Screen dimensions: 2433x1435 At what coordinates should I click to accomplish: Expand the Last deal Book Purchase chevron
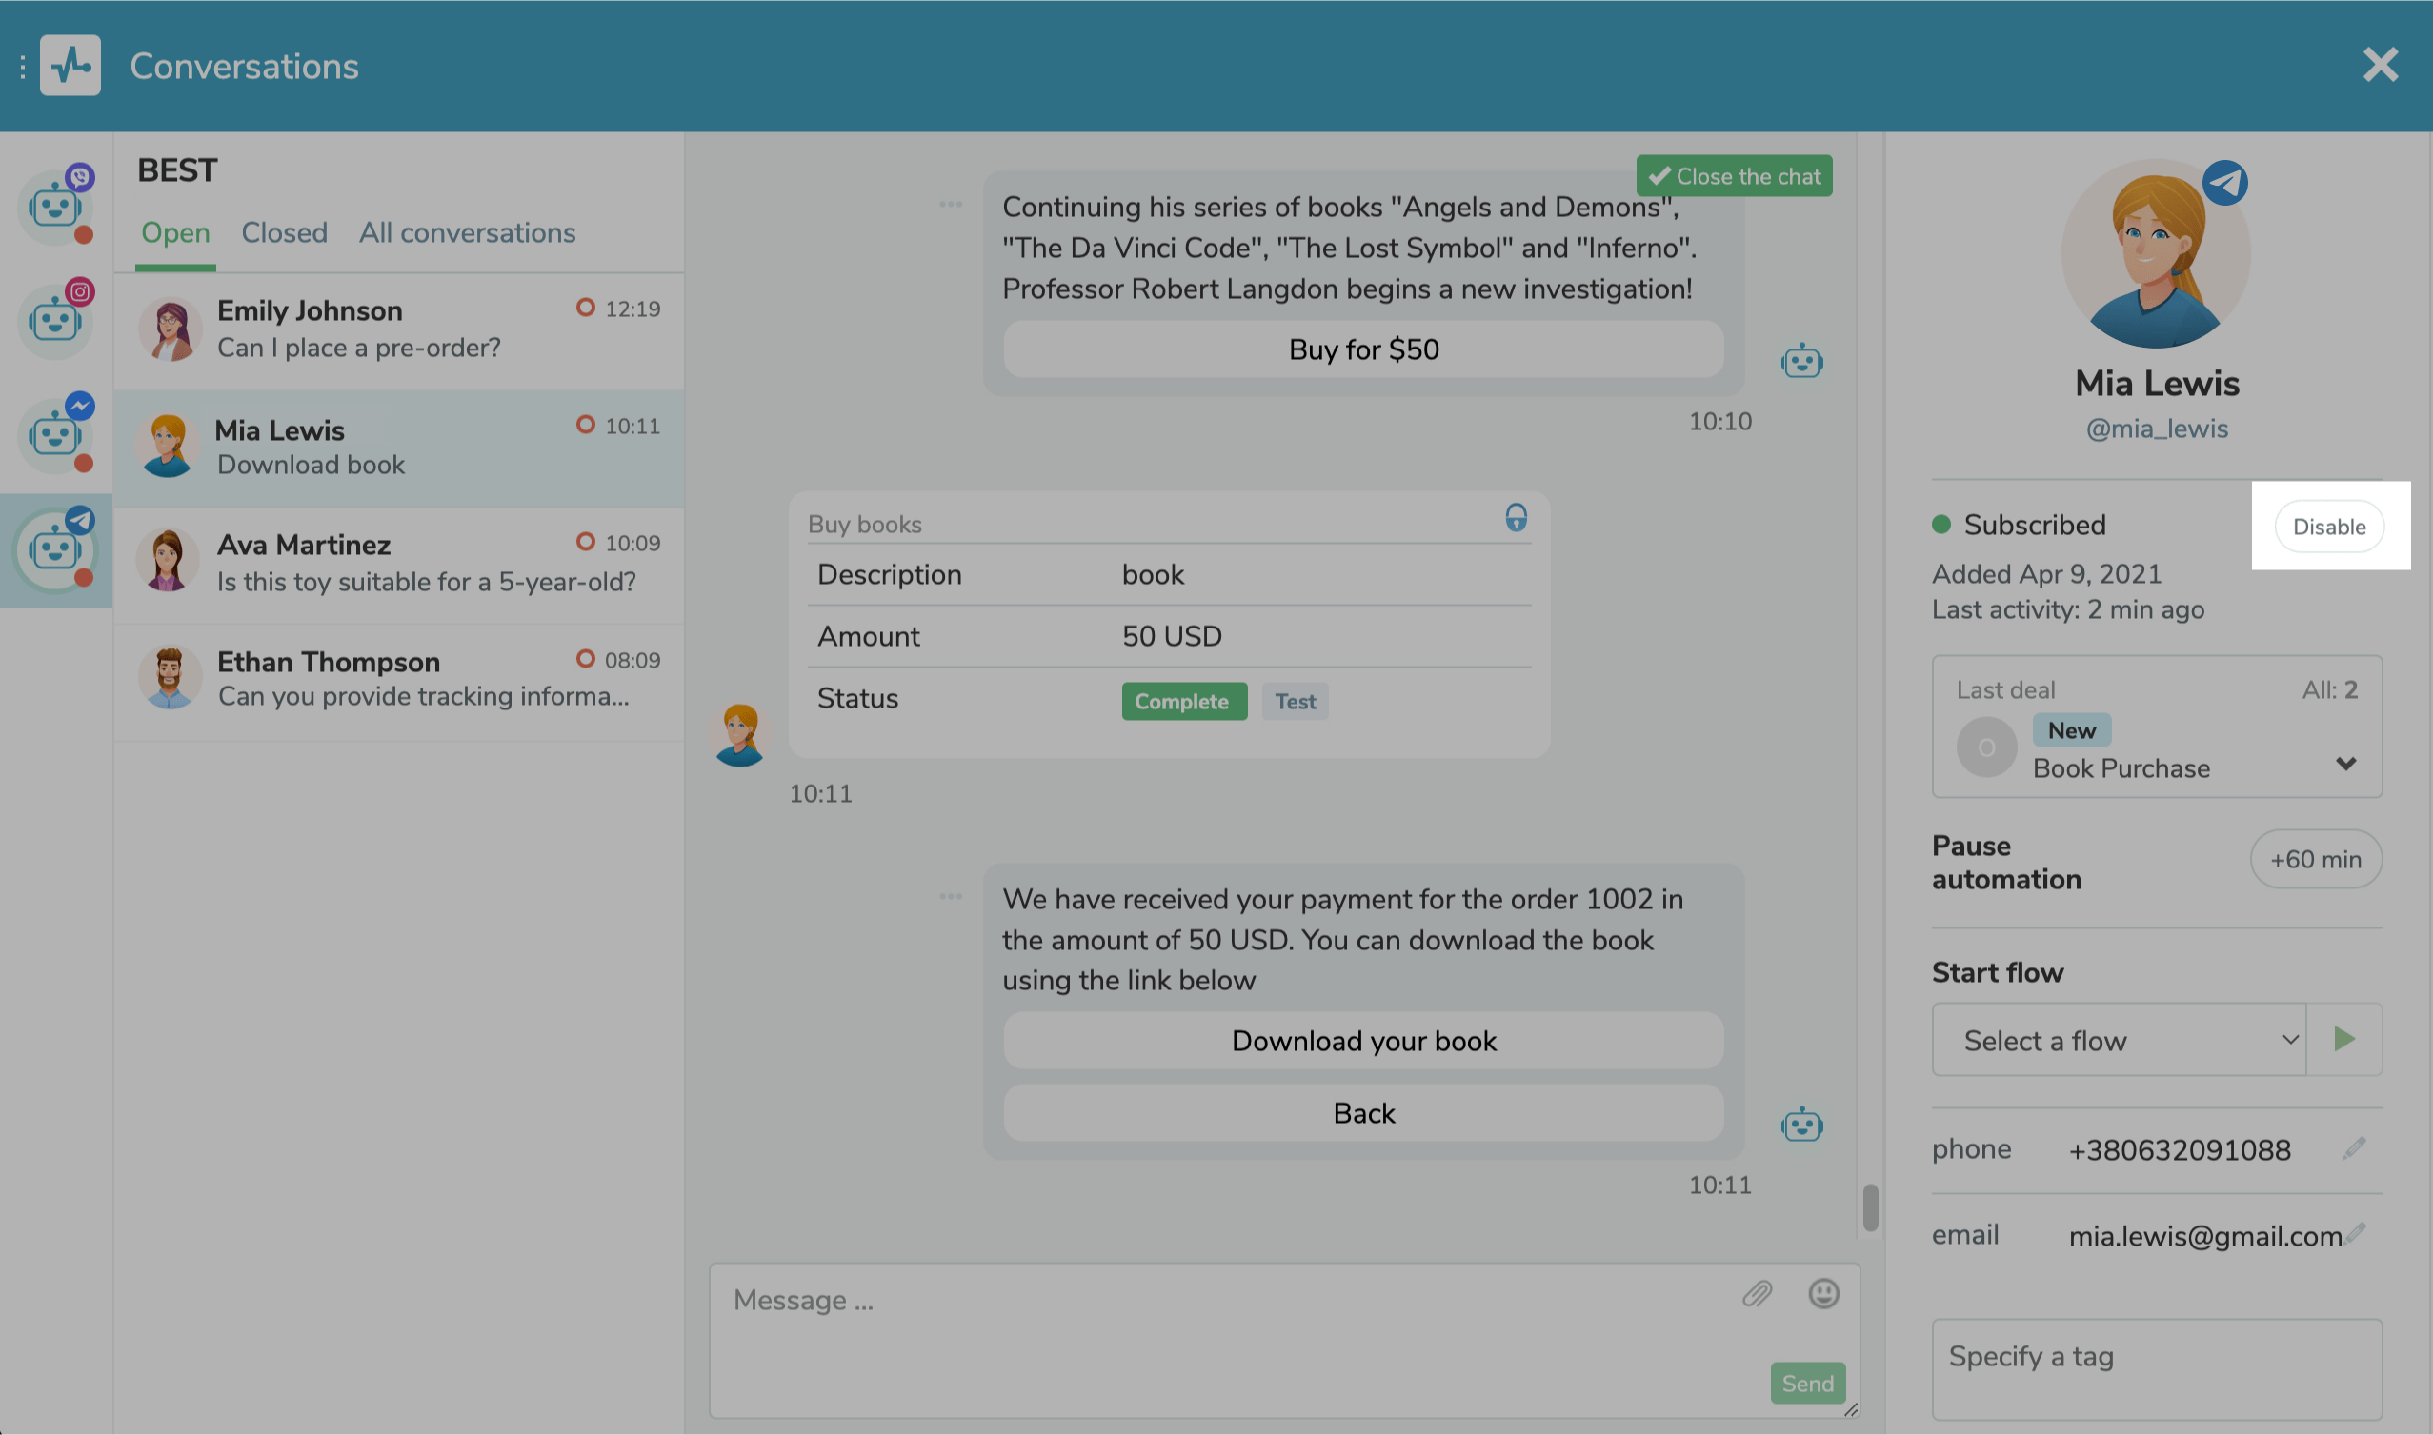click(2345, 764)
